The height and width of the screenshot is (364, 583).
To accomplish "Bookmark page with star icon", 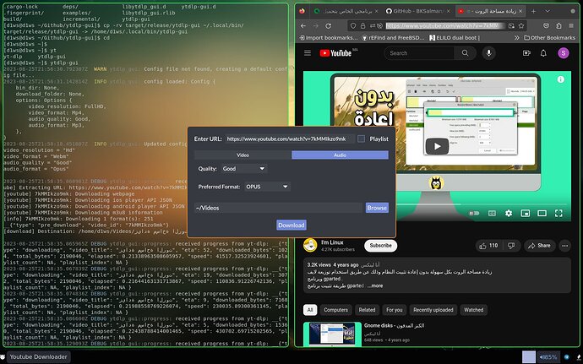I will (x=521, y=25).
